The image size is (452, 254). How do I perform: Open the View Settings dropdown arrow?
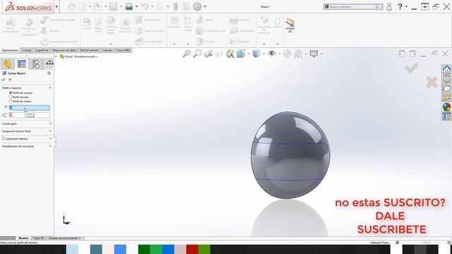(x=321, y=54)
